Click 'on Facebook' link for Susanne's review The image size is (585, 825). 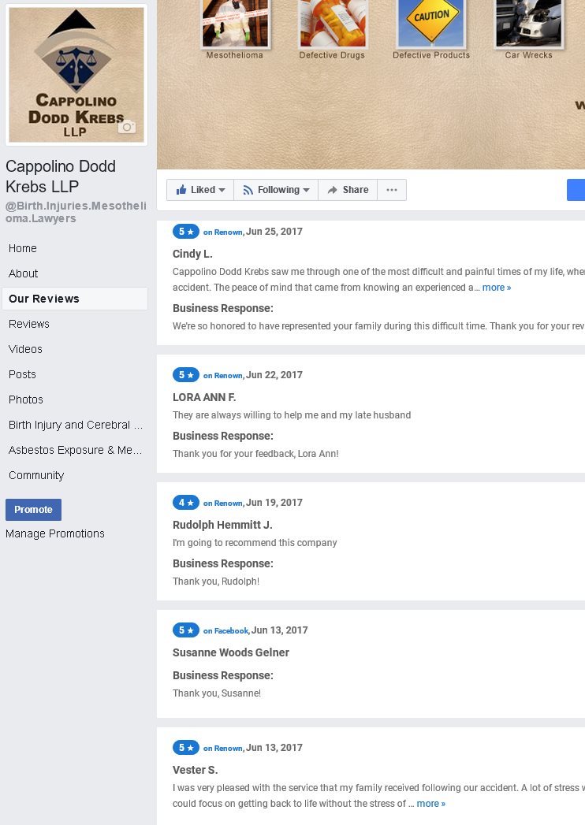[225, 631]
